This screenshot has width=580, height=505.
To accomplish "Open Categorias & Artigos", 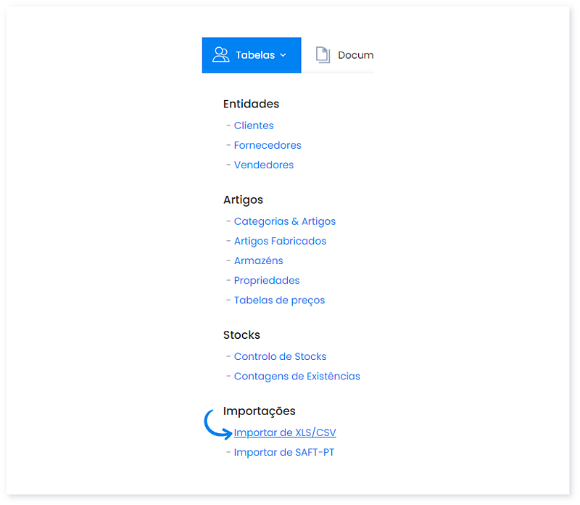I will [284, 221].
